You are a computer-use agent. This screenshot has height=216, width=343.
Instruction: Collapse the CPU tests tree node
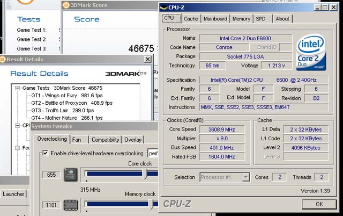[18, 125]
